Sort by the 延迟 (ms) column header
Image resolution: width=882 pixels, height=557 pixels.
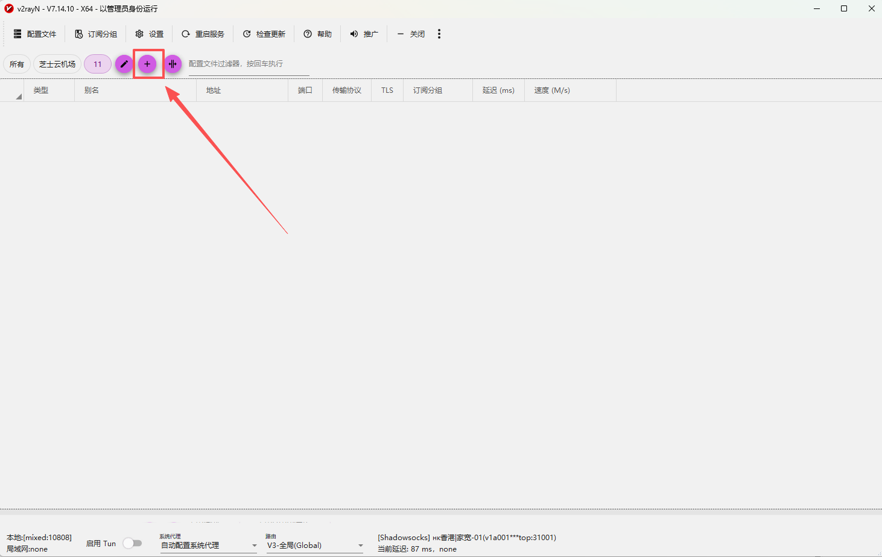coord(498,90)
